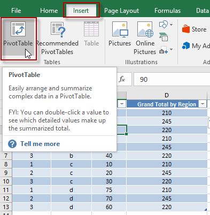
Task: Click the Screenshot camera icon
Action: pos(164,50)
